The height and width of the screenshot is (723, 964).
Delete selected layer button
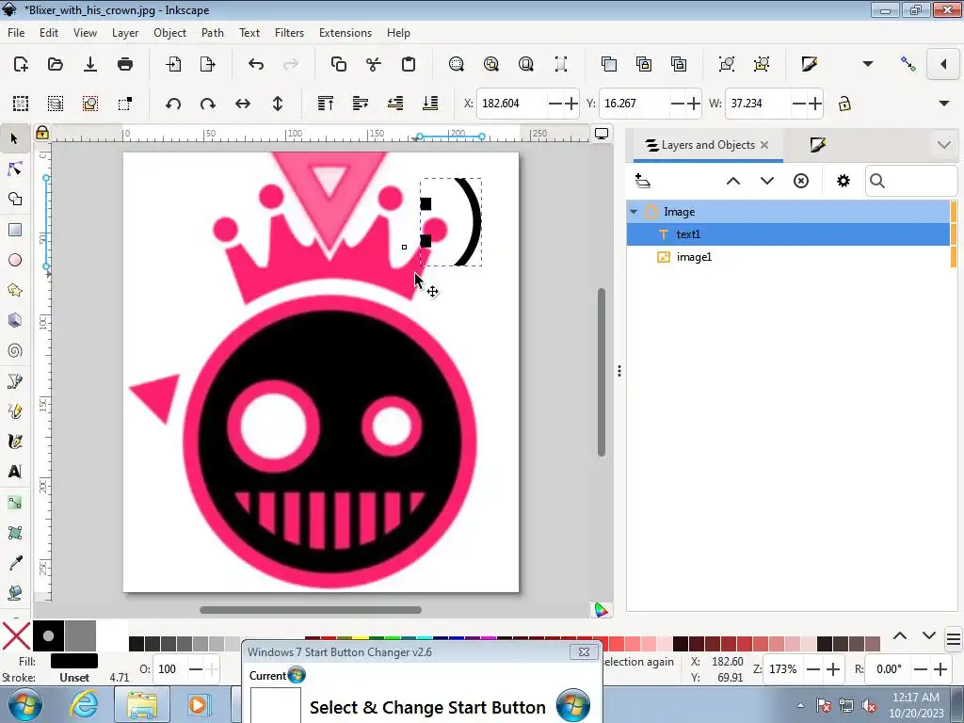tap(800, 181)
